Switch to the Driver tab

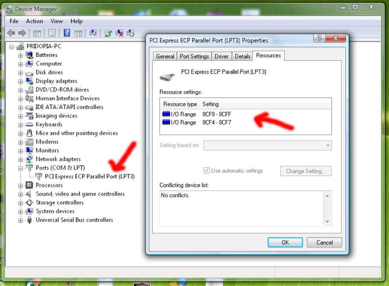[221, 56]
